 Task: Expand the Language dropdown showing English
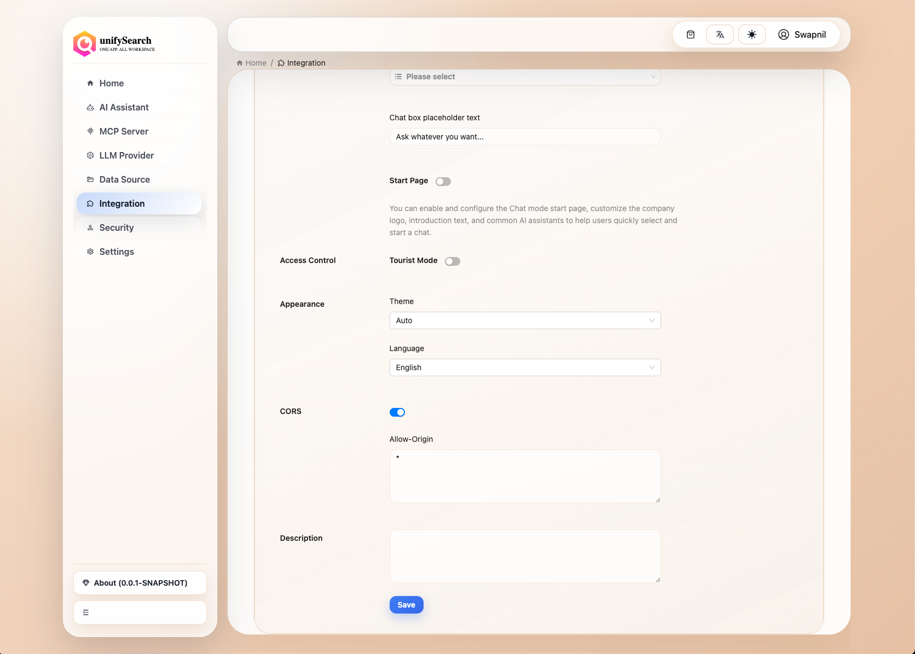click(x=525, y=367)
